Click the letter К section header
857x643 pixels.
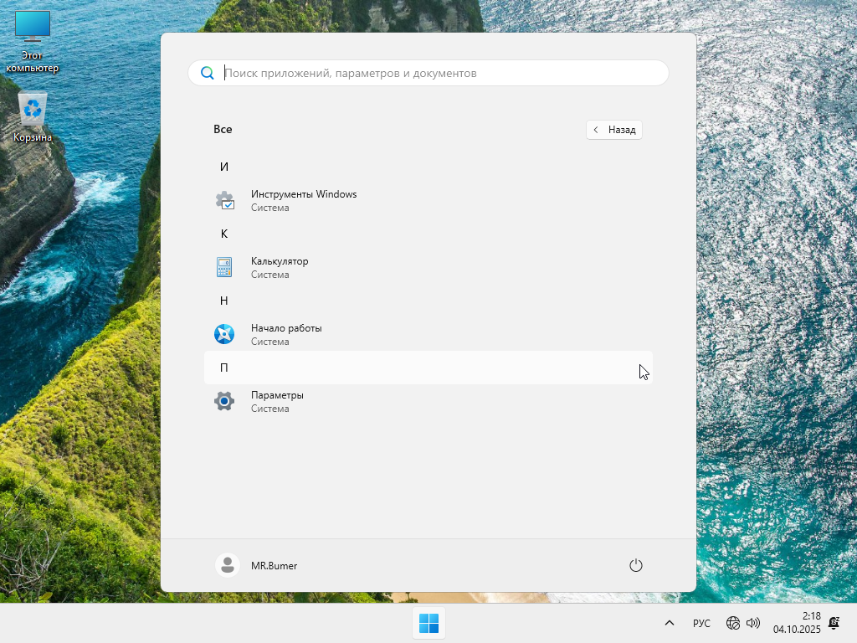tap(224, 234)
